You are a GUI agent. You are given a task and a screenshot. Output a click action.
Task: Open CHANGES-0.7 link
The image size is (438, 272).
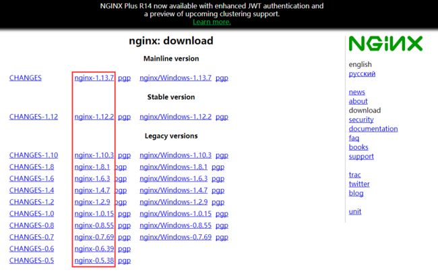(x=32, y=238)
